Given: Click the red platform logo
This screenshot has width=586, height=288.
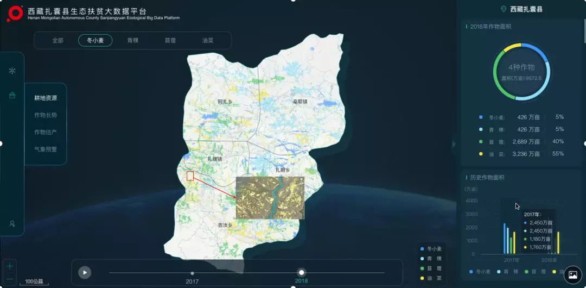Looking at the screenshot, I should [x=15, y=14].
